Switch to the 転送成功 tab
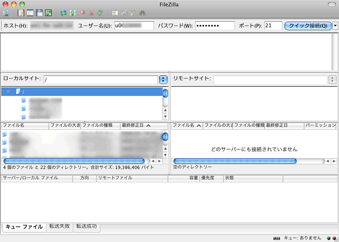Viewport: 339px width, 242px height. point(86,226)
